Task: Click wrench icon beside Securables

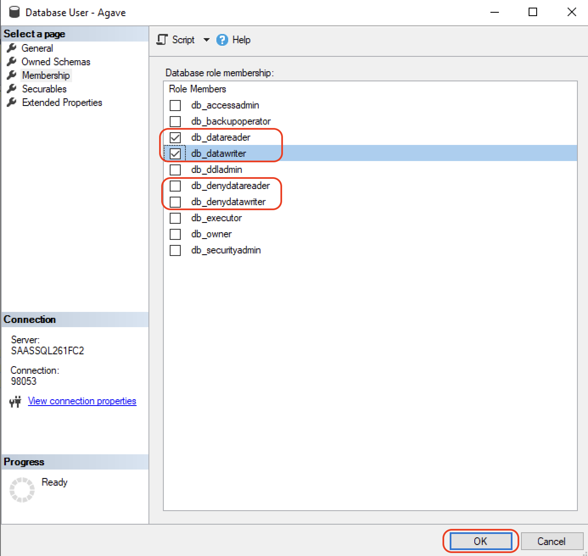Action: coord(12,89)
